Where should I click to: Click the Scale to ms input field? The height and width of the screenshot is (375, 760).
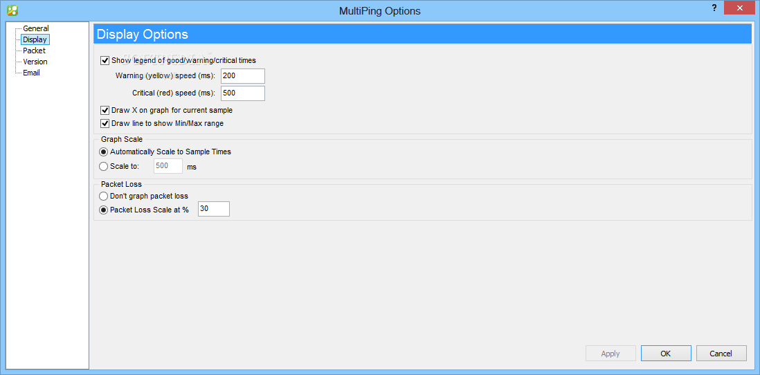coord(168,166)
